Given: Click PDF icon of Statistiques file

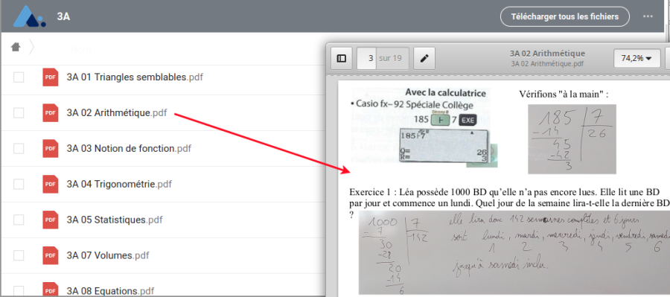Looking at the screenshot, I should (x=51, y=220).
